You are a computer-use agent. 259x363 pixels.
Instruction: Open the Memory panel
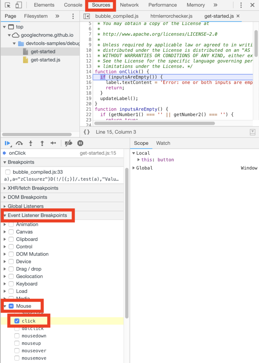coord(196,5)
